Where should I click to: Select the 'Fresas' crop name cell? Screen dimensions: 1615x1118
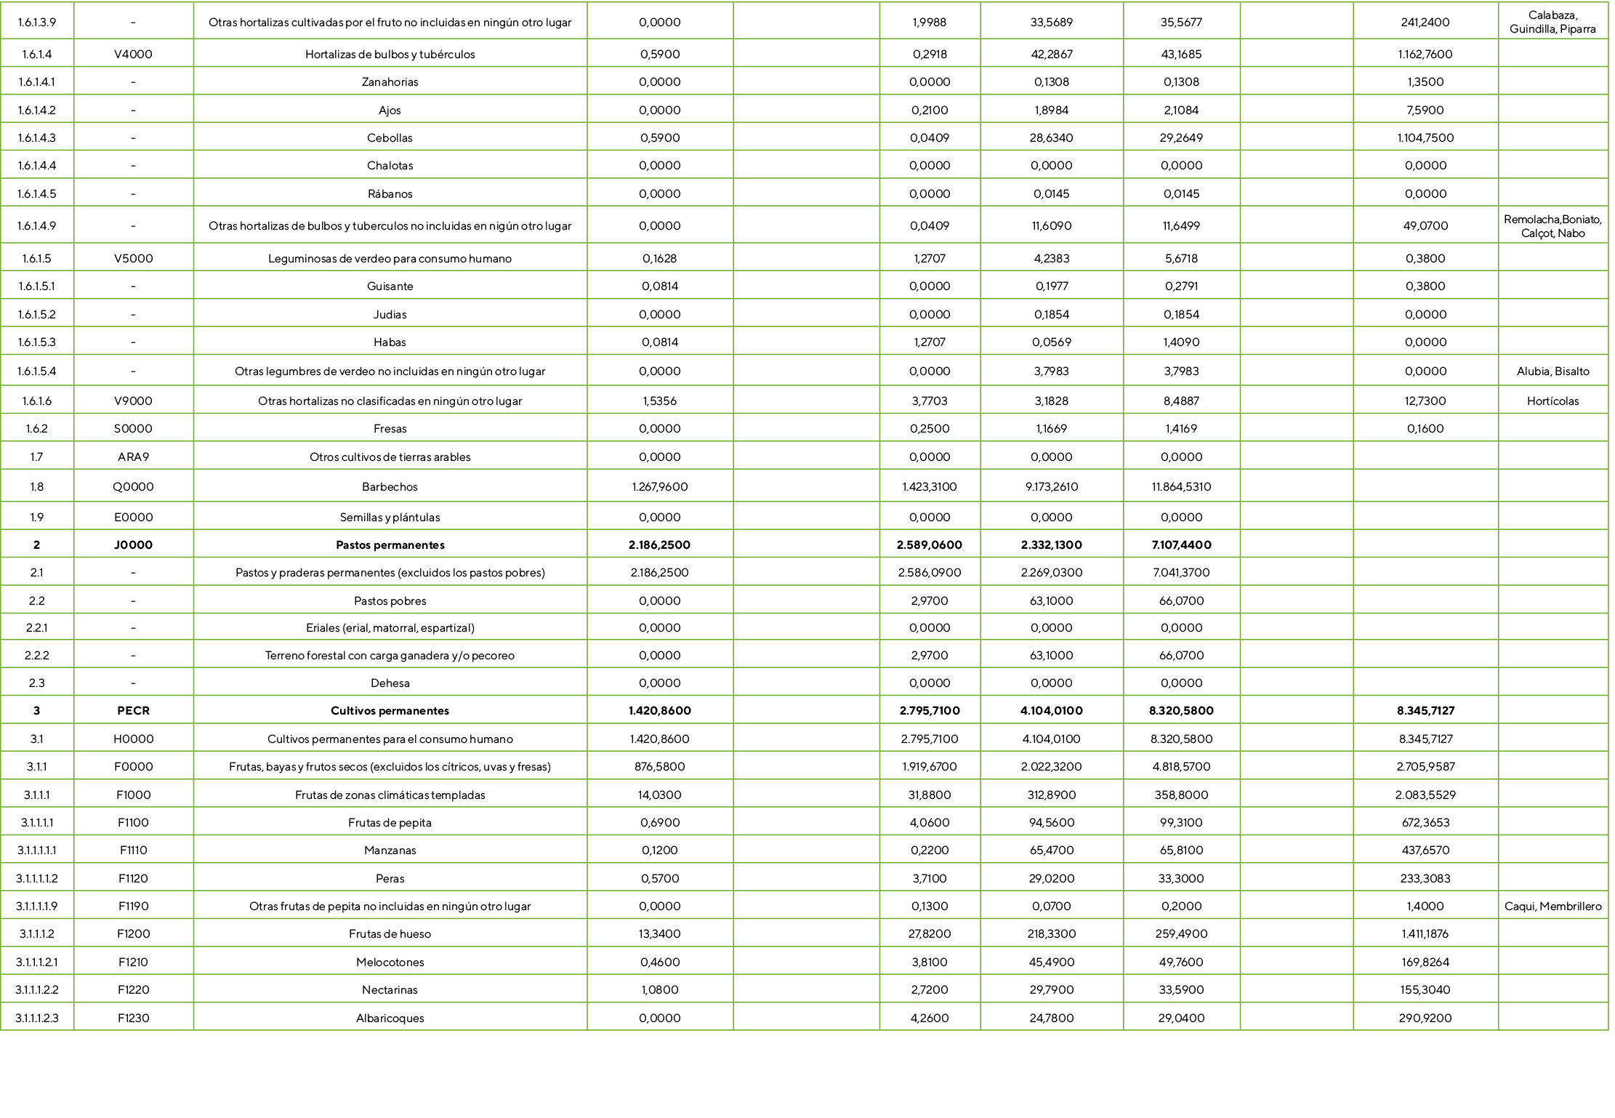pos(390,428)
